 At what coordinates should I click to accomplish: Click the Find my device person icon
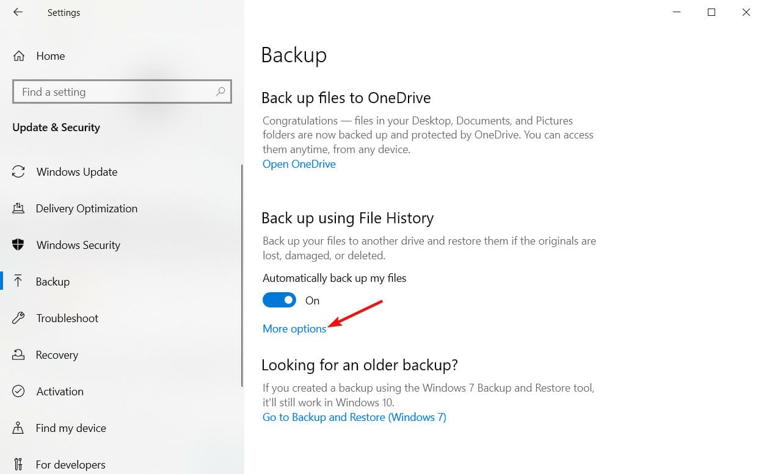pyautogui.click(x=18, y=428)
